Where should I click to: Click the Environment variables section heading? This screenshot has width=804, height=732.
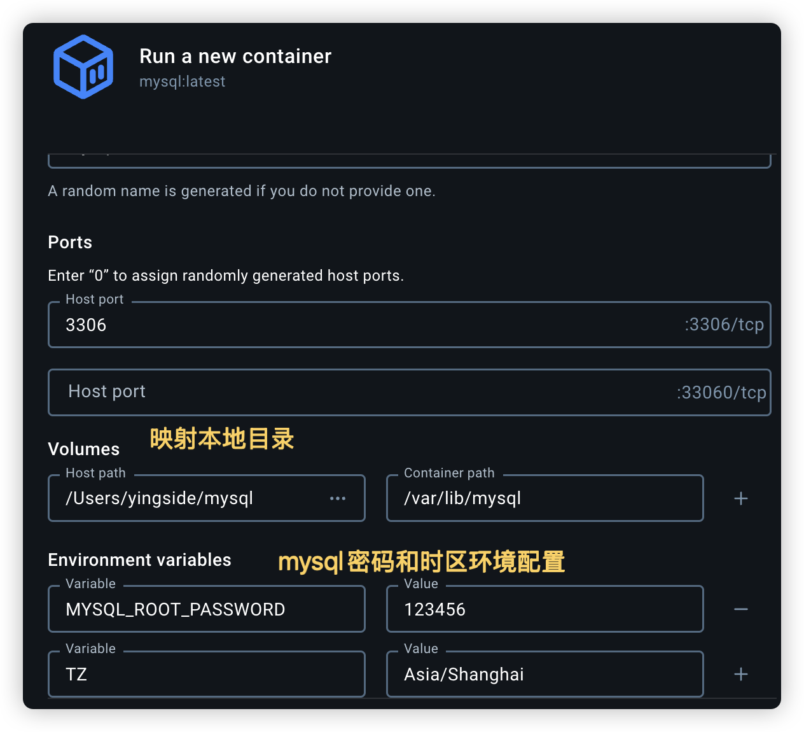(x=139, y=560)
